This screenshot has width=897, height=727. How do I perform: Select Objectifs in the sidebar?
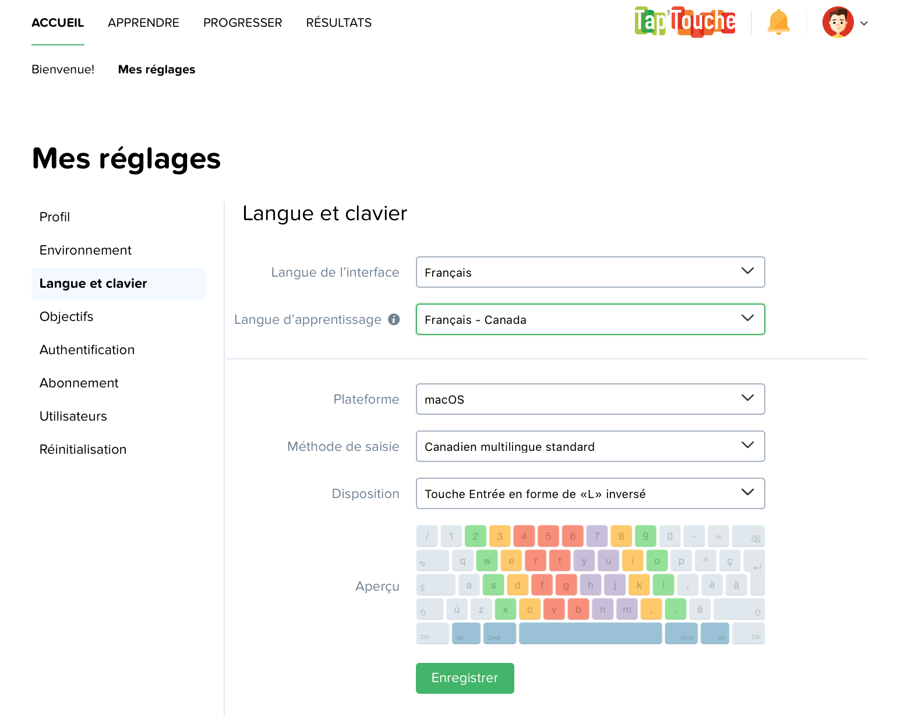pyautogui.click(x=66, y=316)
